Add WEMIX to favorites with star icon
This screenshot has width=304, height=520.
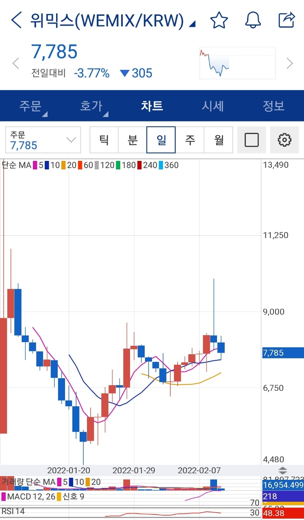point(219,20)
